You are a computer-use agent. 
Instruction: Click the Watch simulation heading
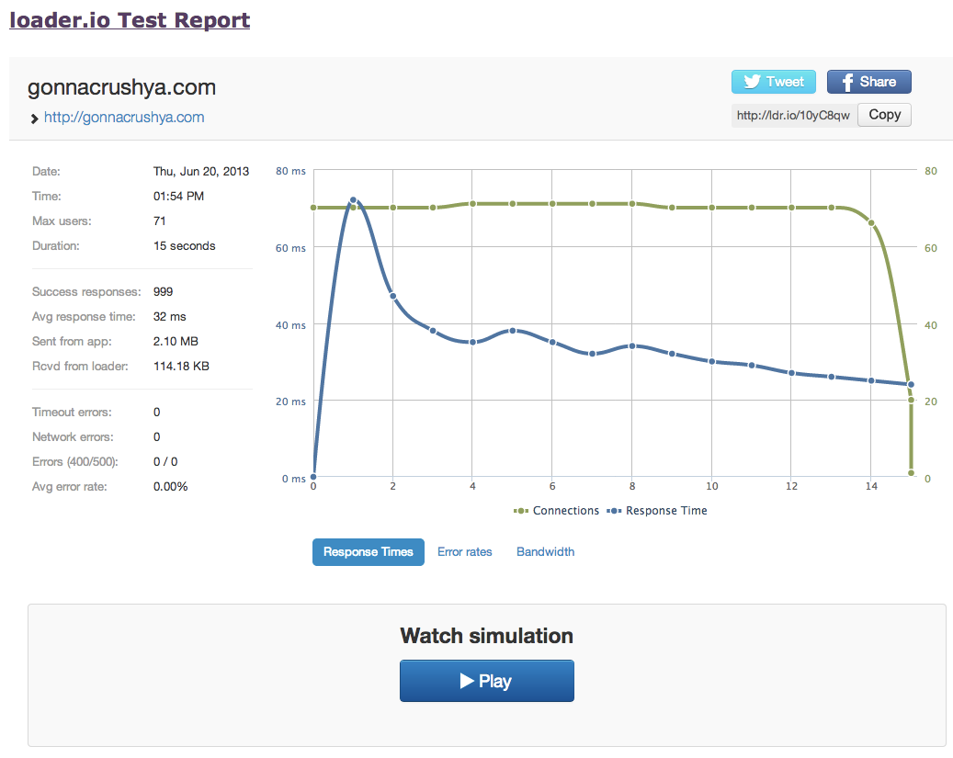[x=487, y=636]
